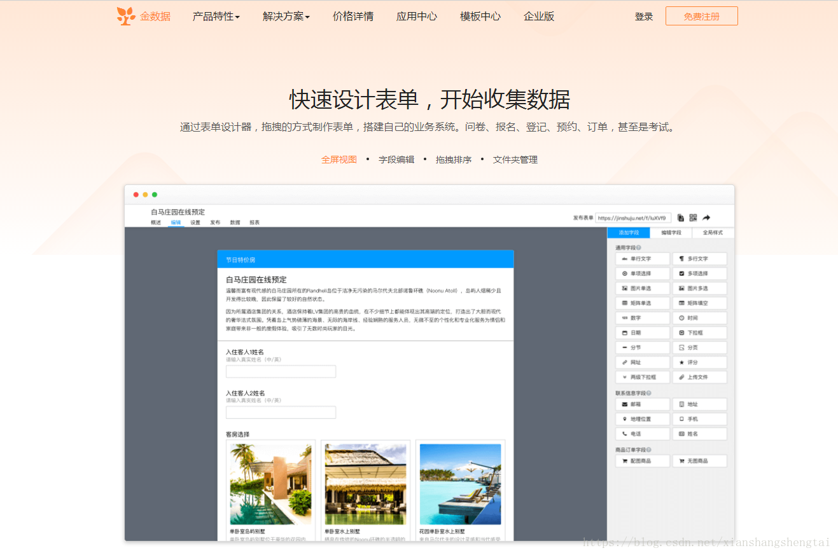
Task: Add a 日期 field
Action: [x=643, y=332]
